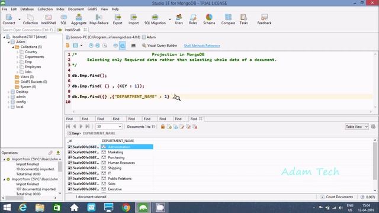The width and height of the screenshot is (379, 213).
Task: Collapse the localhost:27017 connection node
Action: click(x=4, y=37)
